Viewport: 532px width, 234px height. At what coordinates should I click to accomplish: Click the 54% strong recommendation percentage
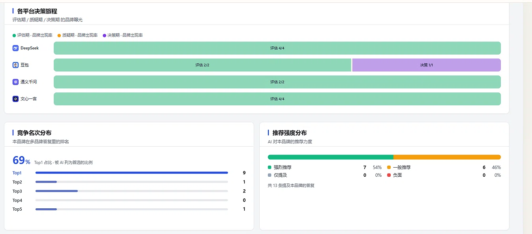click(x=377, y=168)
